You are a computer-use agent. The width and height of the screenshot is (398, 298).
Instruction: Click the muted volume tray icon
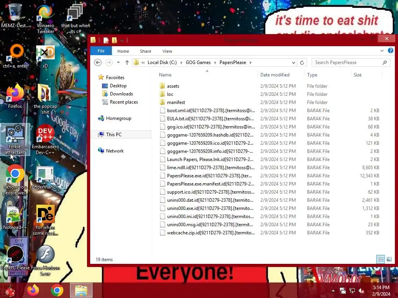[x=361, y=291]
